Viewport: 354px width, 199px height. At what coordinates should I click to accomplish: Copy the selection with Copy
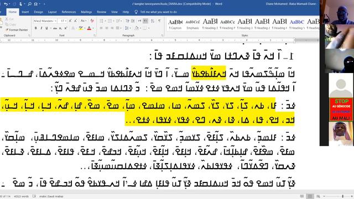10,24
